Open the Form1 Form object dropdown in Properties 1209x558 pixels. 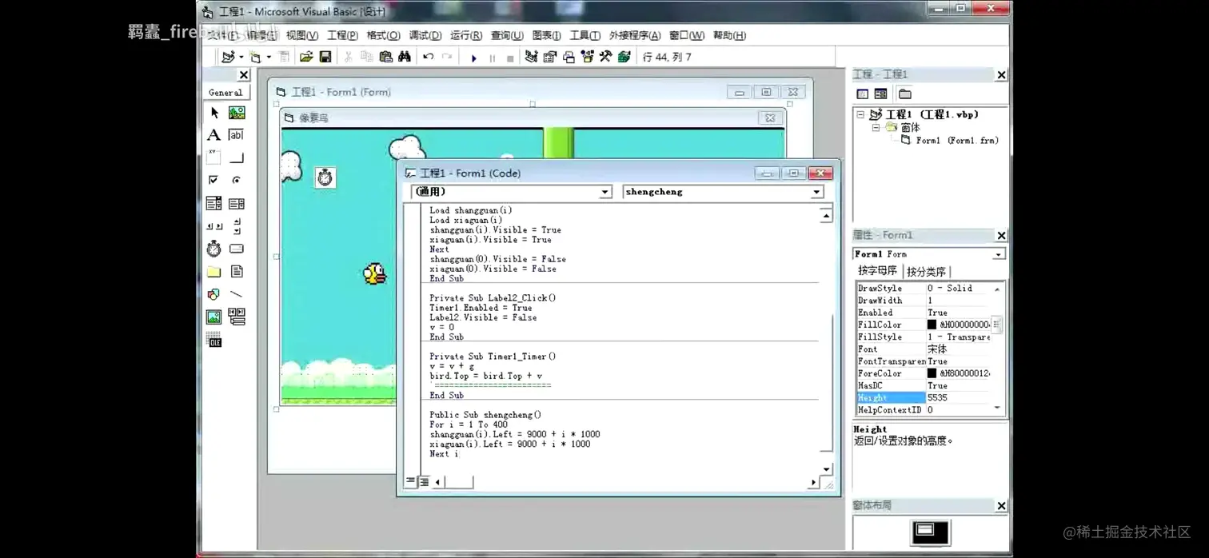click(998, 254)
